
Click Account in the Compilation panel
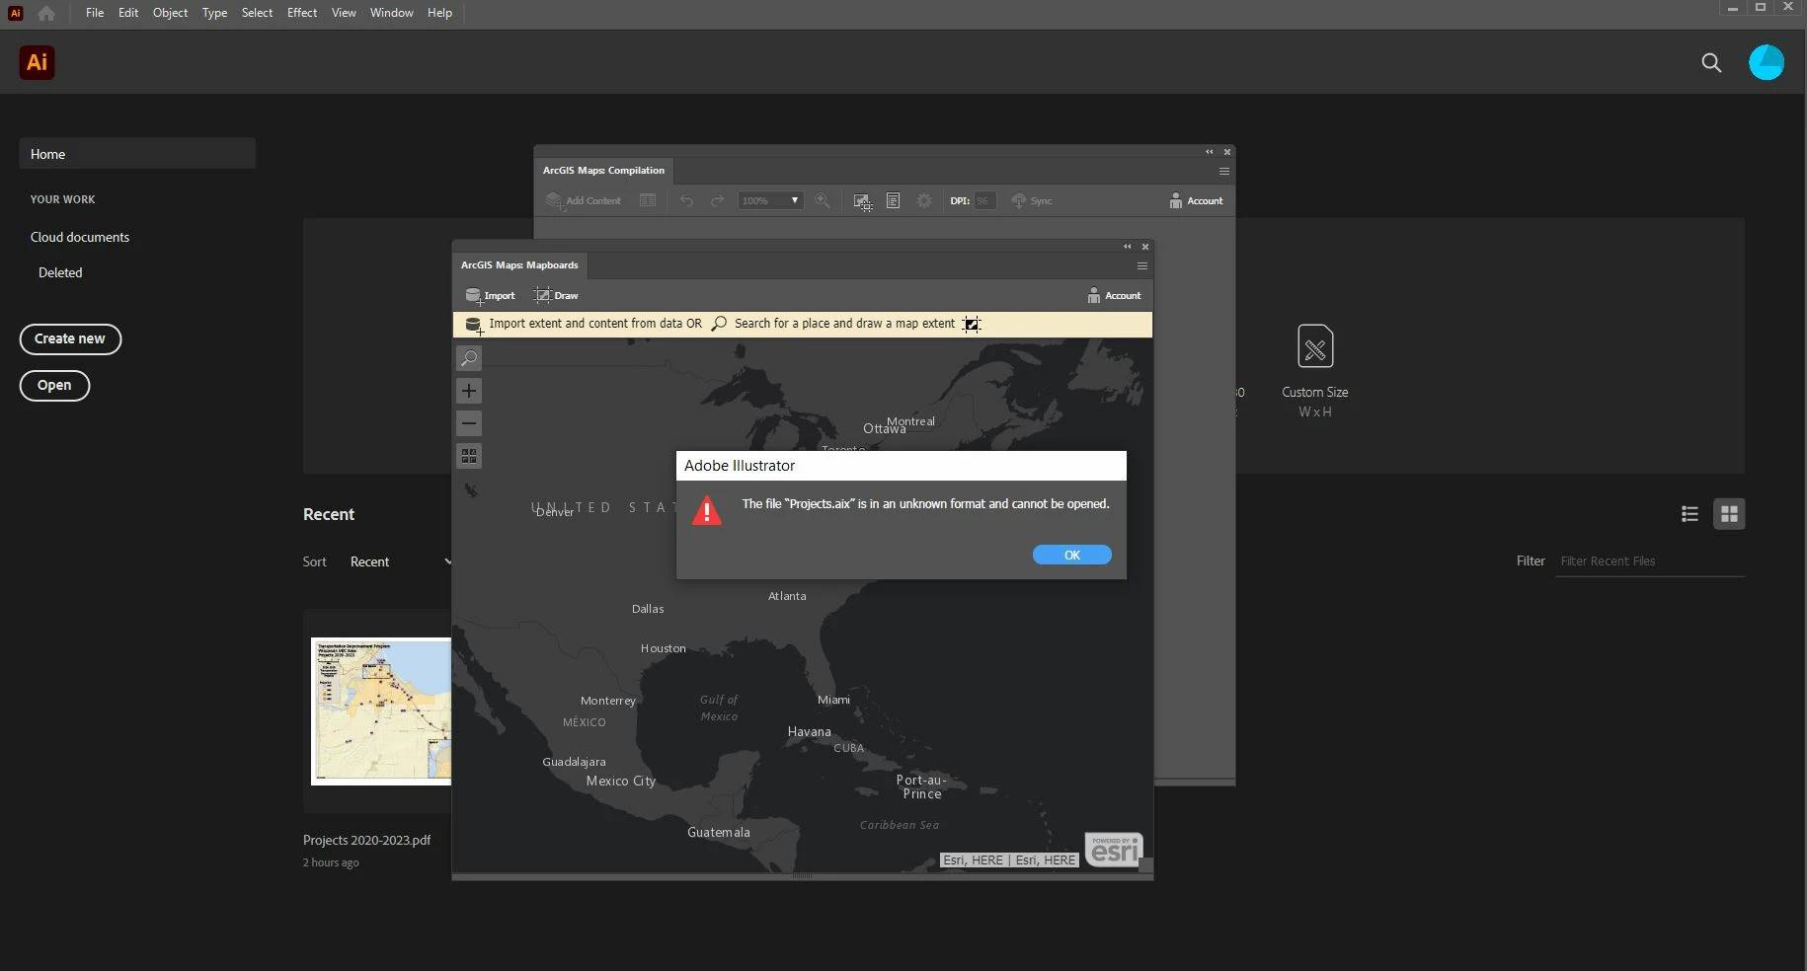point(1196,200)
